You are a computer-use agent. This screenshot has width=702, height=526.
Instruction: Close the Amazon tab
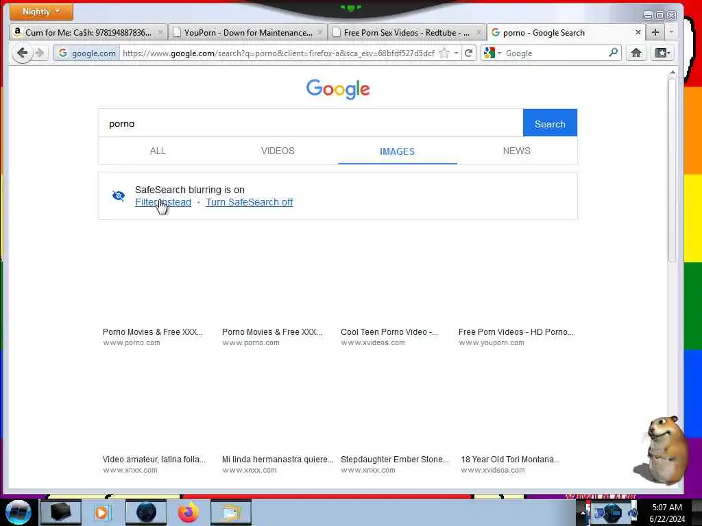160,32
